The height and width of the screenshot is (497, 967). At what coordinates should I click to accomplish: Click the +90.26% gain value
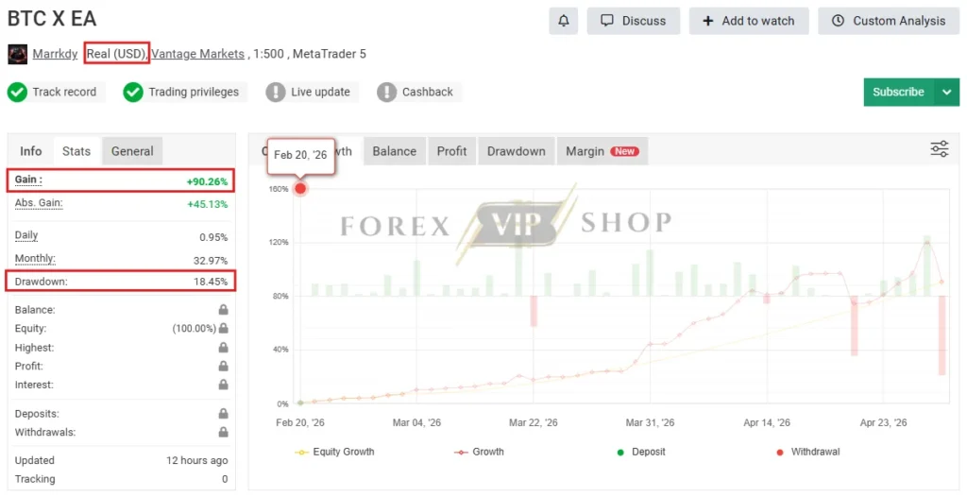207,181
